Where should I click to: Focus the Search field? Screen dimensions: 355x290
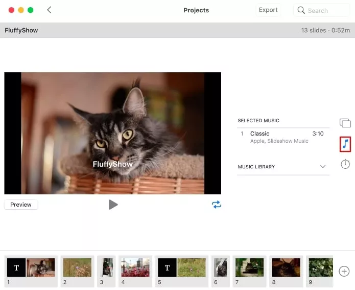coord(321,10)
